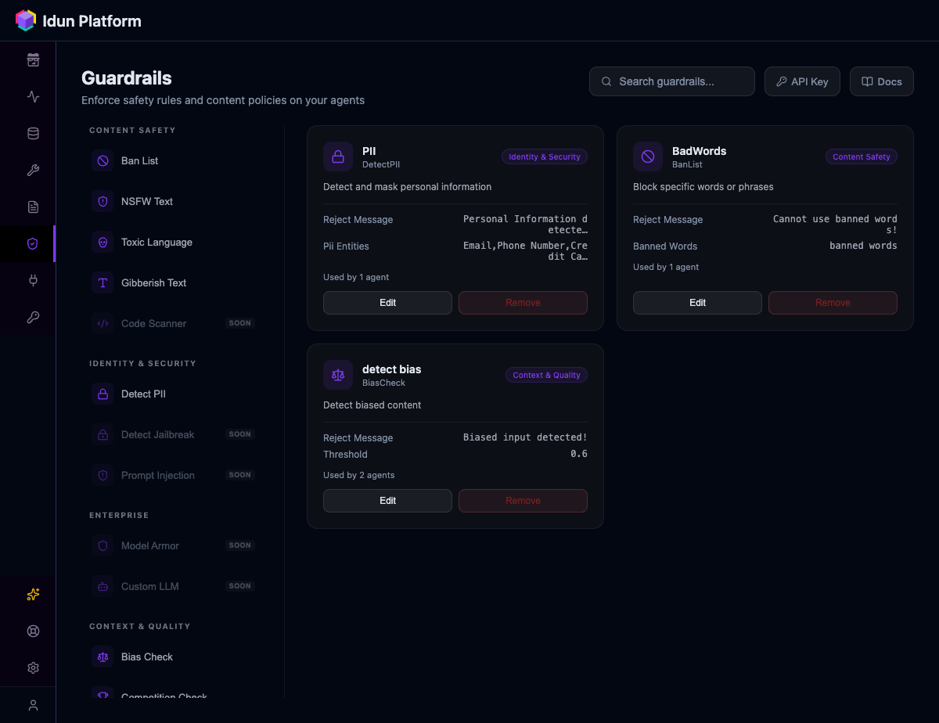Open the lifebuoy support icon in sidebar
Viewport: 939px width, 723px height.
click(x=33, y=631)
